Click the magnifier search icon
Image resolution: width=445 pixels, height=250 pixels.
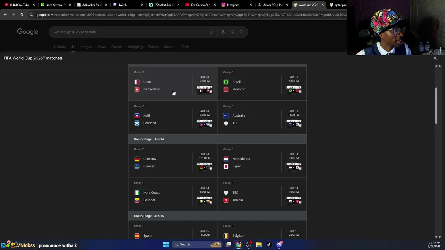pyautogui.click(x=241, y=32)
